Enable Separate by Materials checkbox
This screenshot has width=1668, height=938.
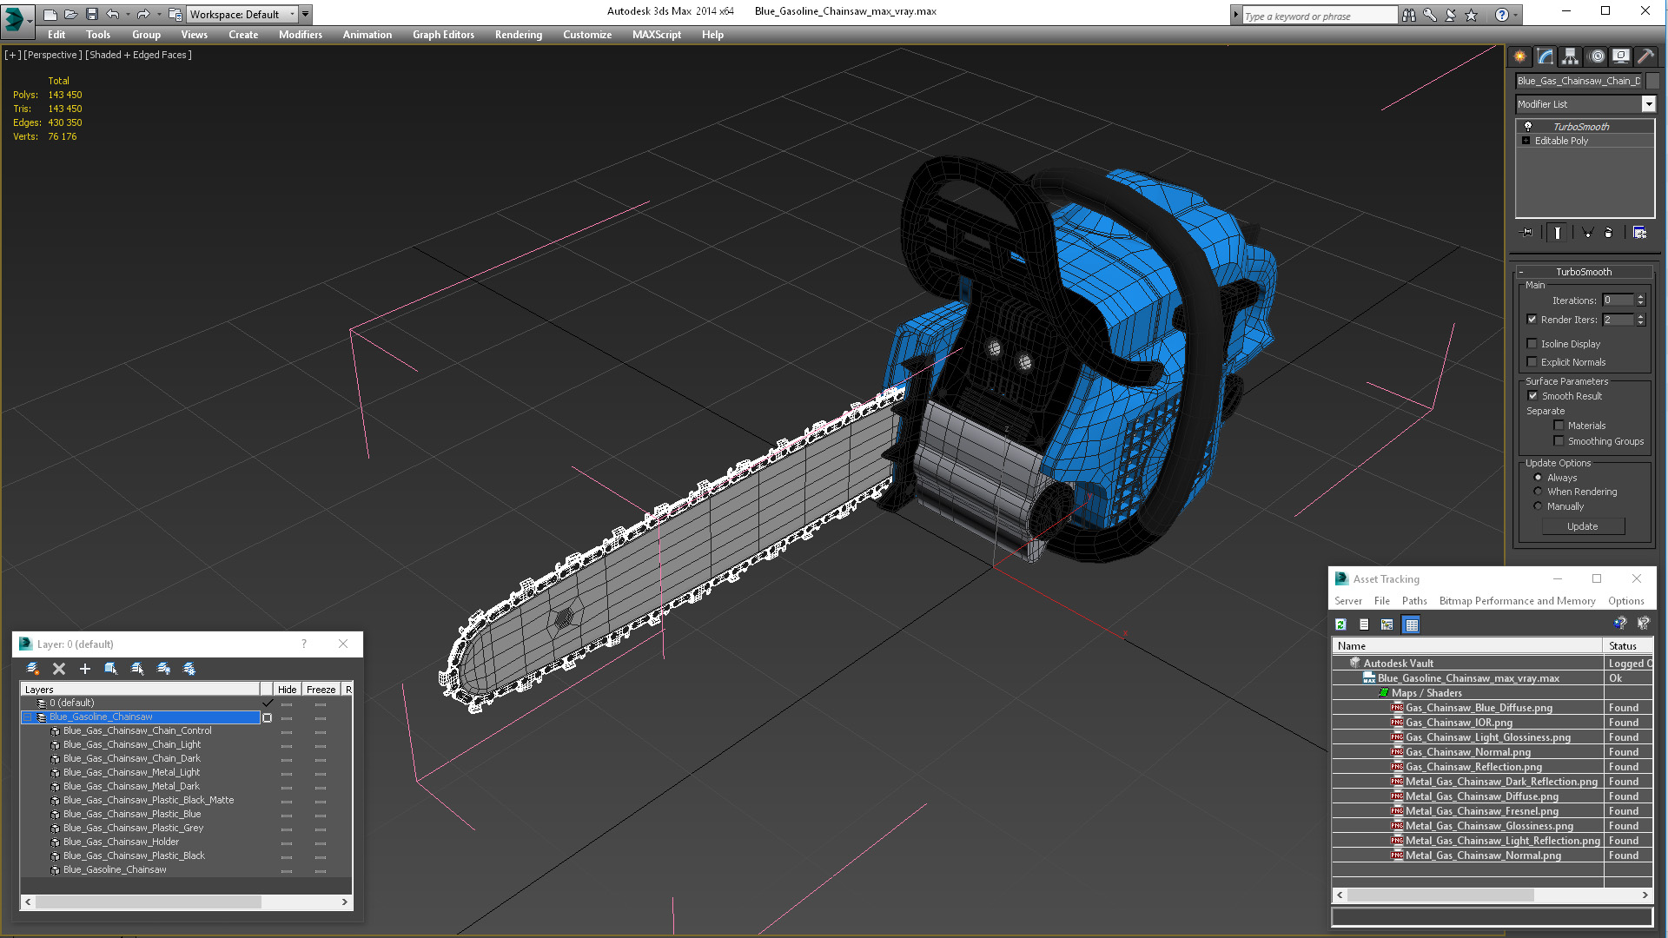coord(1559,426)
